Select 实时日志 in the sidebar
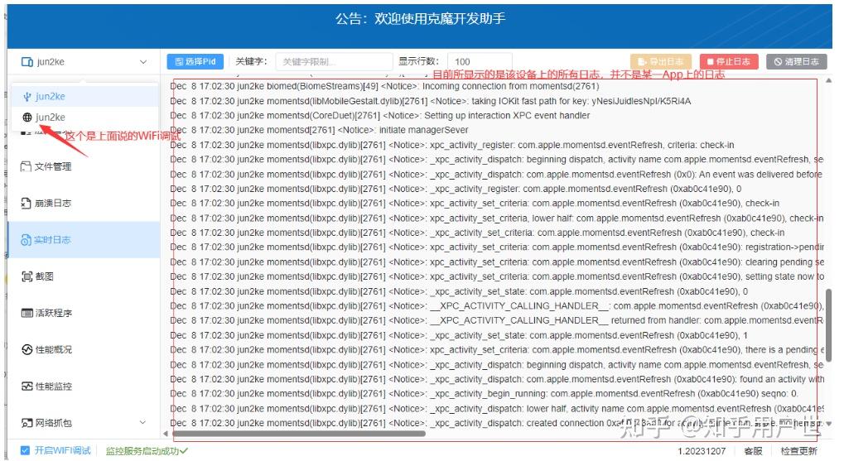Screen dimensions: 844x461 [x=84, y=240]
